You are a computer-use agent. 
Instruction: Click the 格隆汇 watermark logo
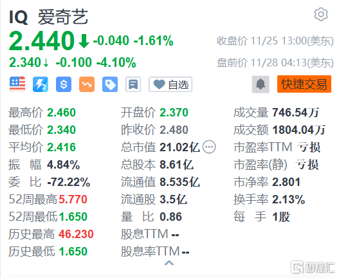pos(313,267)
